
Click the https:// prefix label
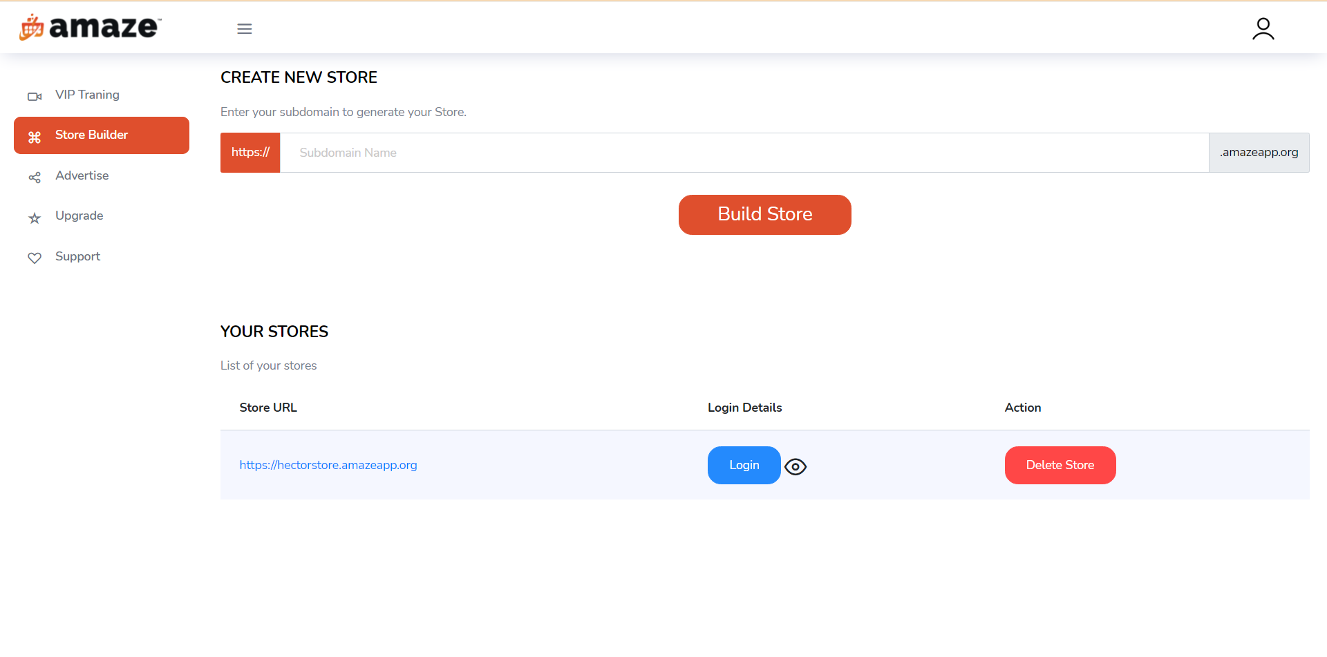pos(250,153)
